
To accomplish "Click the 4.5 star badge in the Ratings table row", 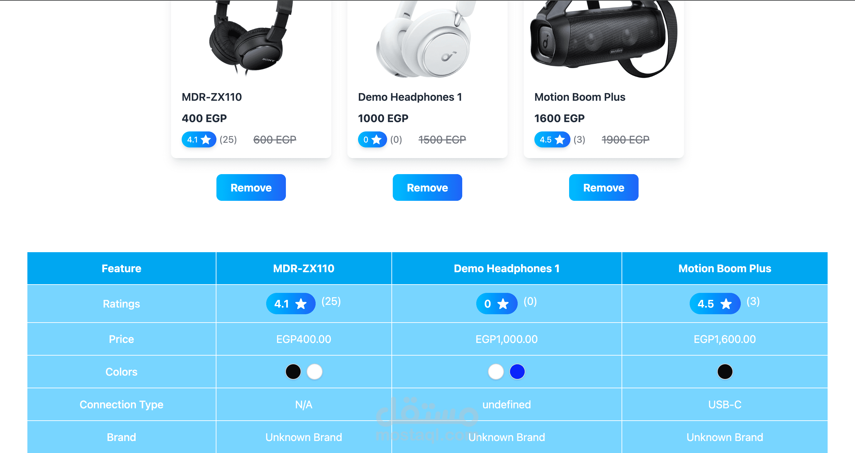I will 715,304.
